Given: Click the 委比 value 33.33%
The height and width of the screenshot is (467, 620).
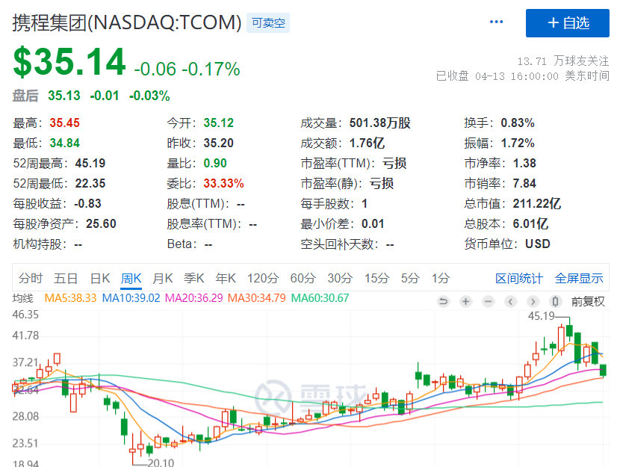Looking at the screenshot, I should coord(224,184).
